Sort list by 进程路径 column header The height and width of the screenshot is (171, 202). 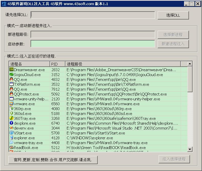pos(123,64)
